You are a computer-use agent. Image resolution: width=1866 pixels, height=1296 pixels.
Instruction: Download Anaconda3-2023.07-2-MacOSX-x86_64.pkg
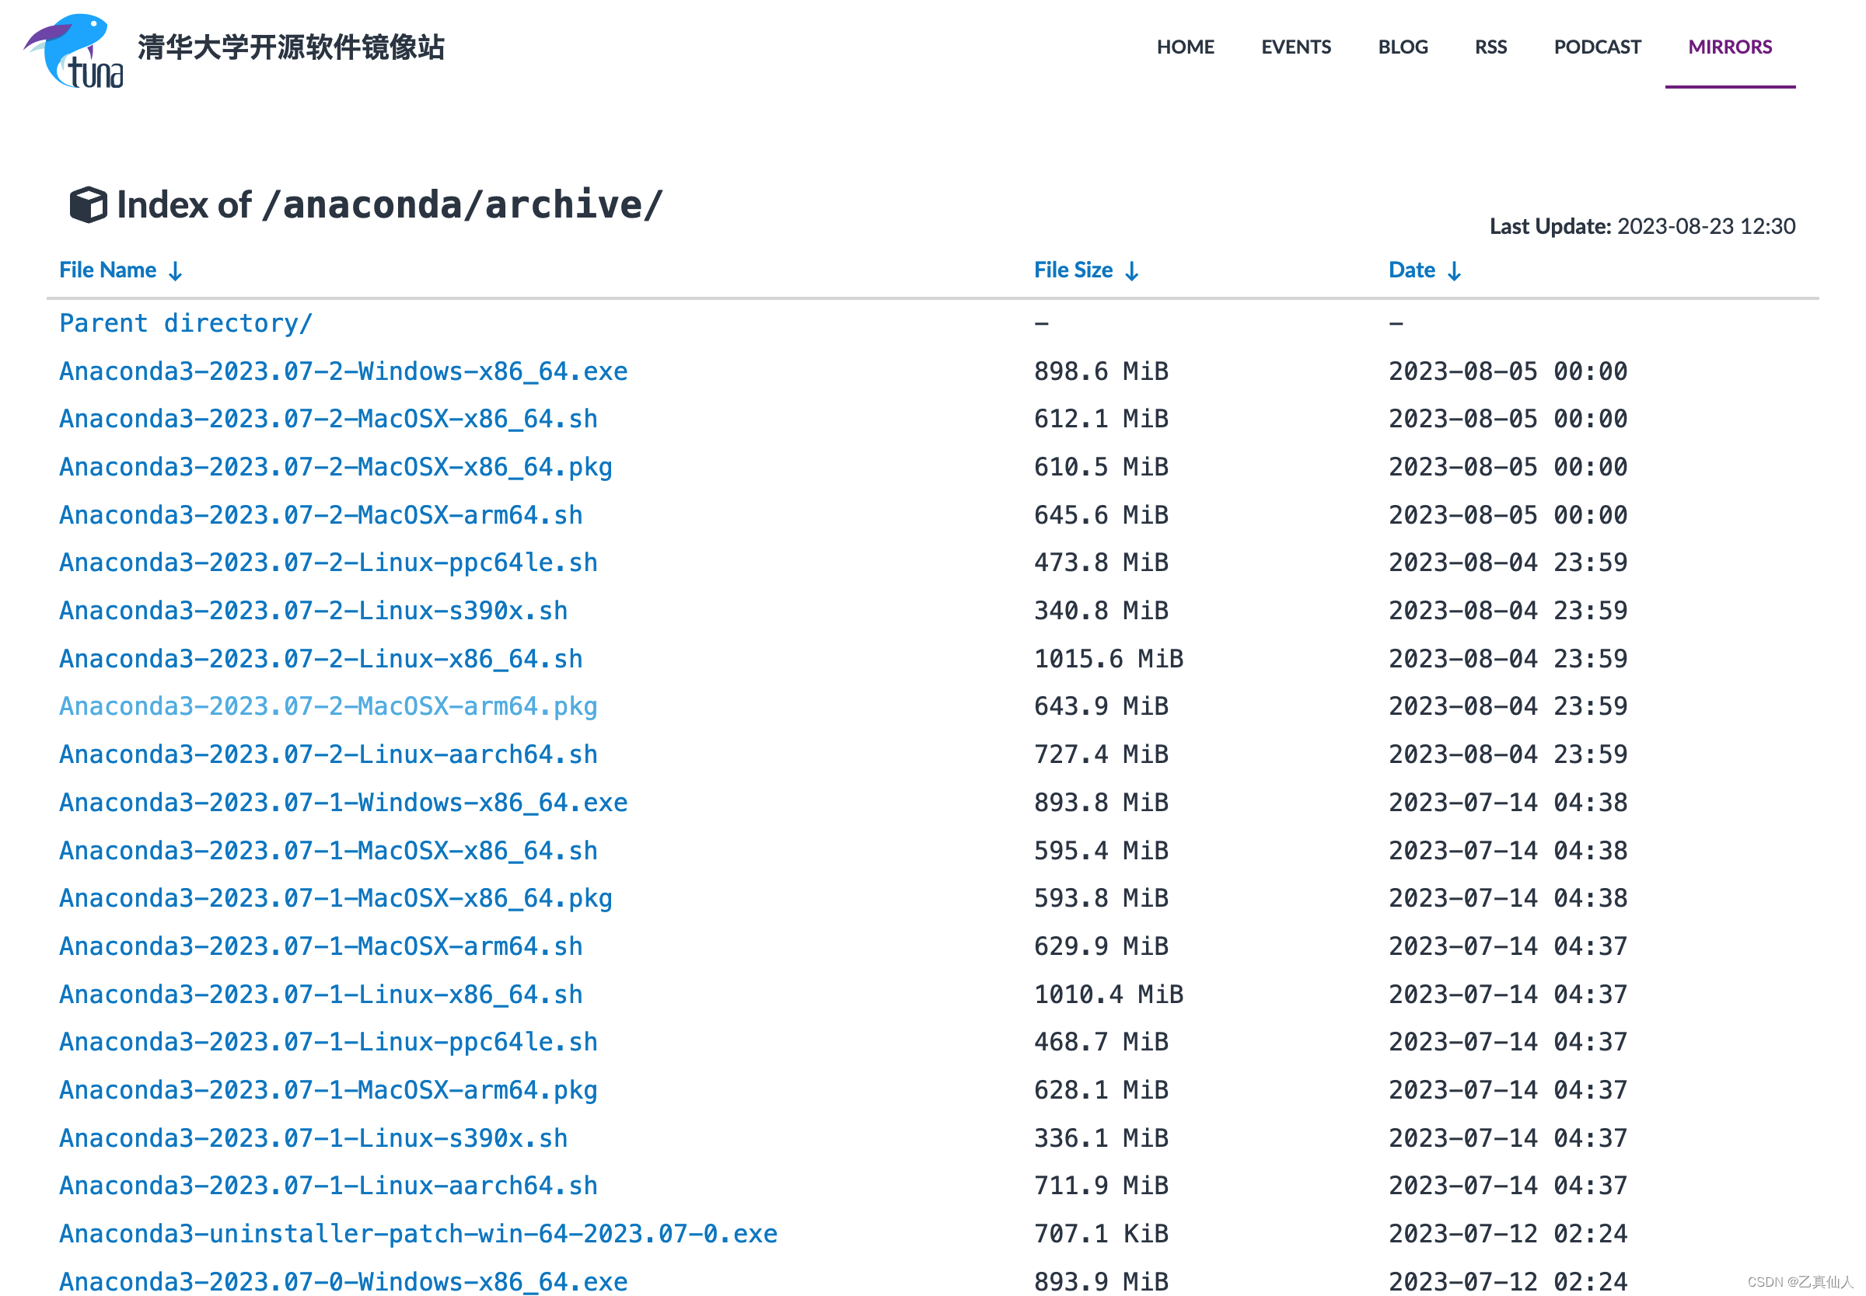click(x=336, y=467)
